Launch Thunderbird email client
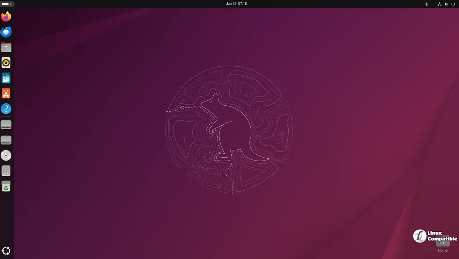Image resolution: width=459 pixels, height=259 pixels. pos(6,32)
